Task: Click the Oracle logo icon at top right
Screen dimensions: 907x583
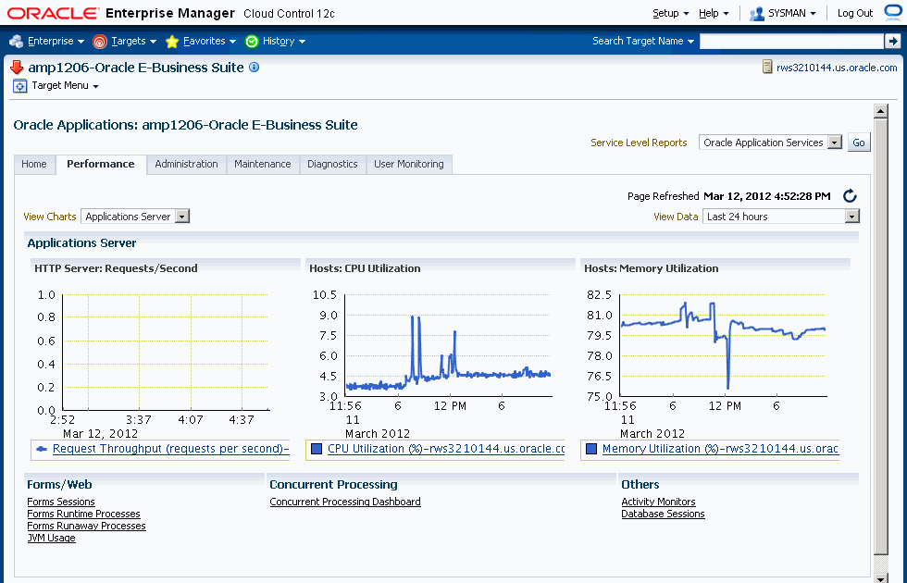Action: pos(894,13)
